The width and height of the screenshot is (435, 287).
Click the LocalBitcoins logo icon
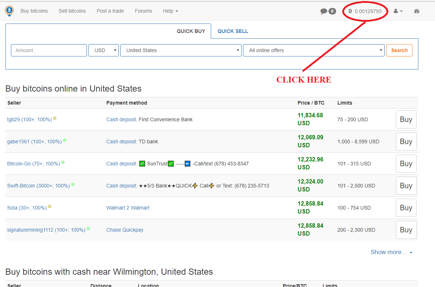(x=9, y=11)
